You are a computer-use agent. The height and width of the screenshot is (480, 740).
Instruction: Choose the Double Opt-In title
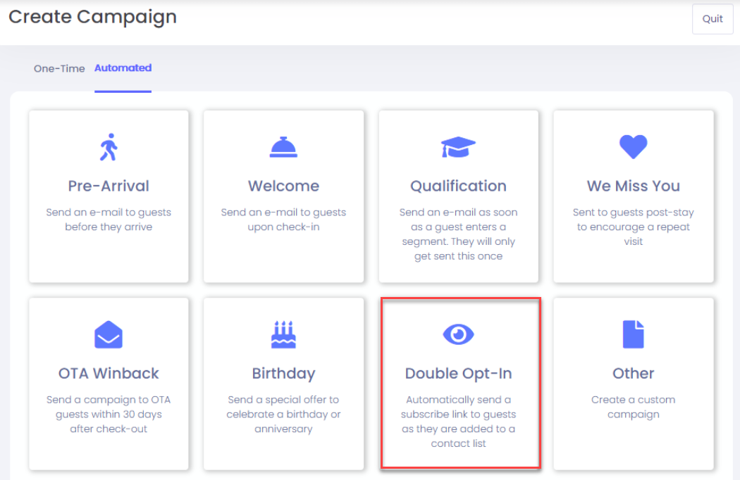(458, 374)
